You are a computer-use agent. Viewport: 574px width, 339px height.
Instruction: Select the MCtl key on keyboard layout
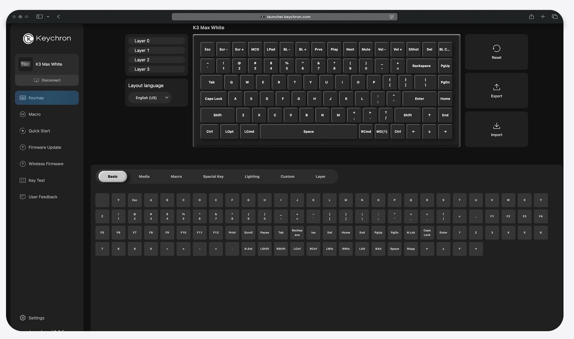[255, 49]
